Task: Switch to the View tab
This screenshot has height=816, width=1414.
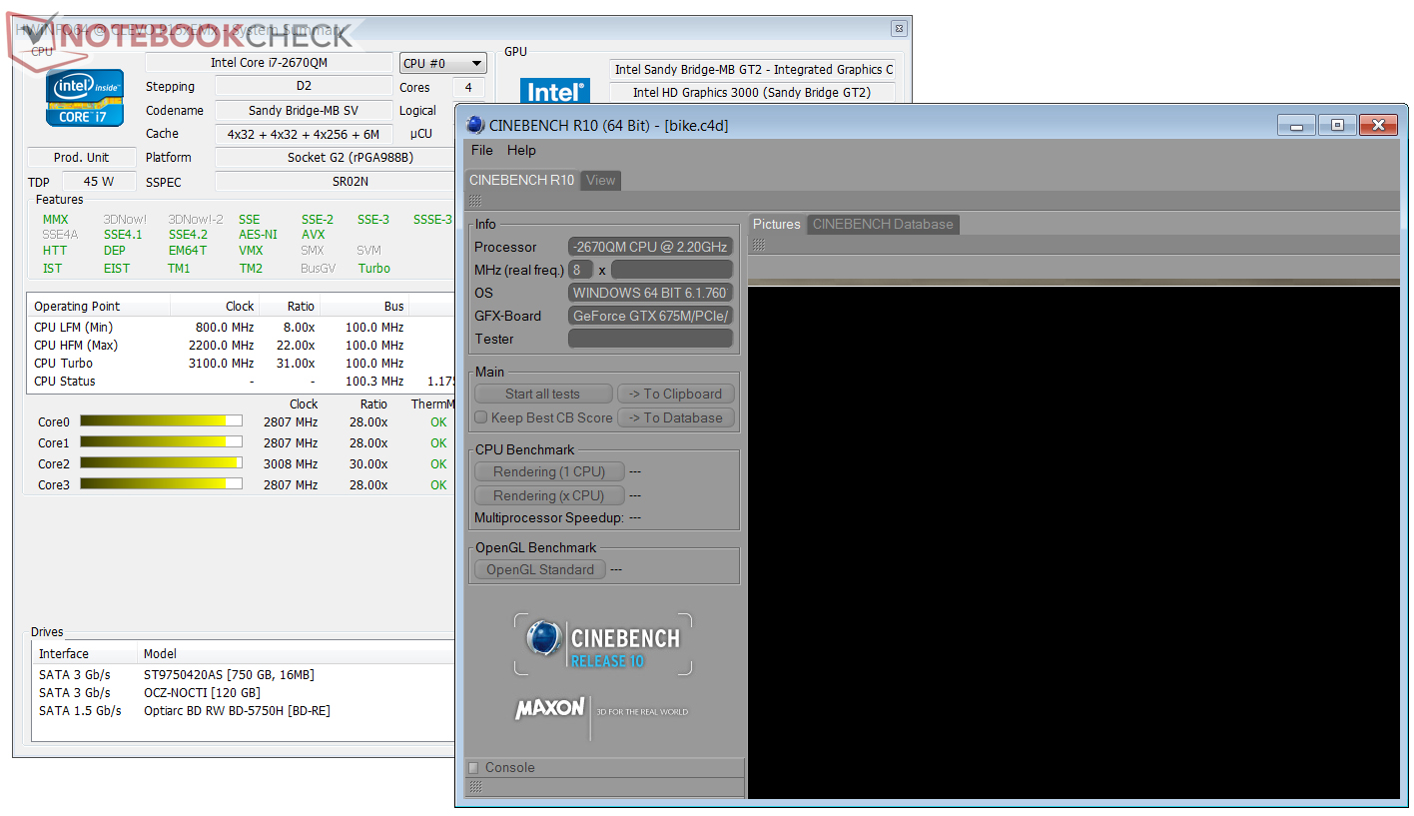Action: coord(601,180)
